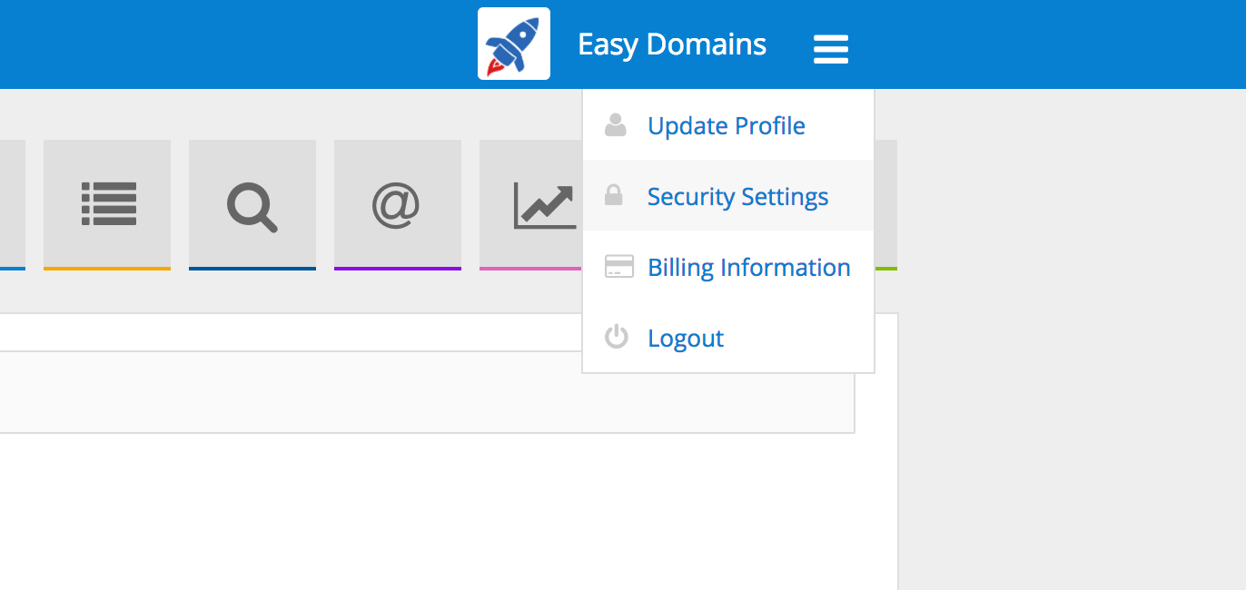Click the padlock icon in the menu
Screen dimensions: 1246x590
click(x=614, y=195)
